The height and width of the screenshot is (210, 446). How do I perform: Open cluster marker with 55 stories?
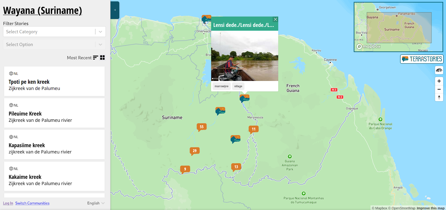coord(202,127)
